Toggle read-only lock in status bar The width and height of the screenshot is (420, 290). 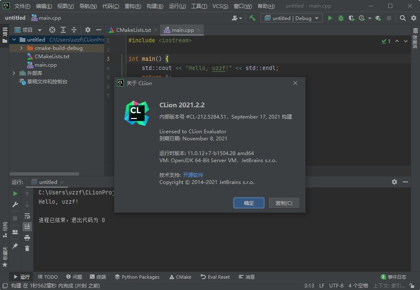pyautogui.click(x=412, y=286)
